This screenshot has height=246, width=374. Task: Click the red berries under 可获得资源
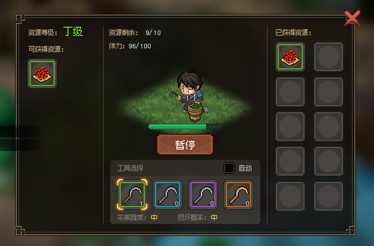tap(42, 74)
